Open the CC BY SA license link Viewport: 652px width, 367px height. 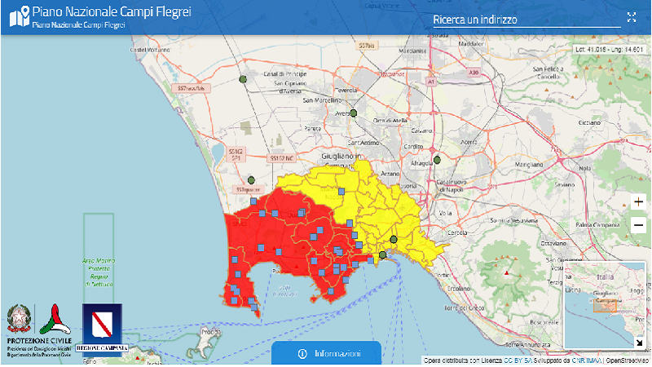pyautogui.click(x=521, y=360)
